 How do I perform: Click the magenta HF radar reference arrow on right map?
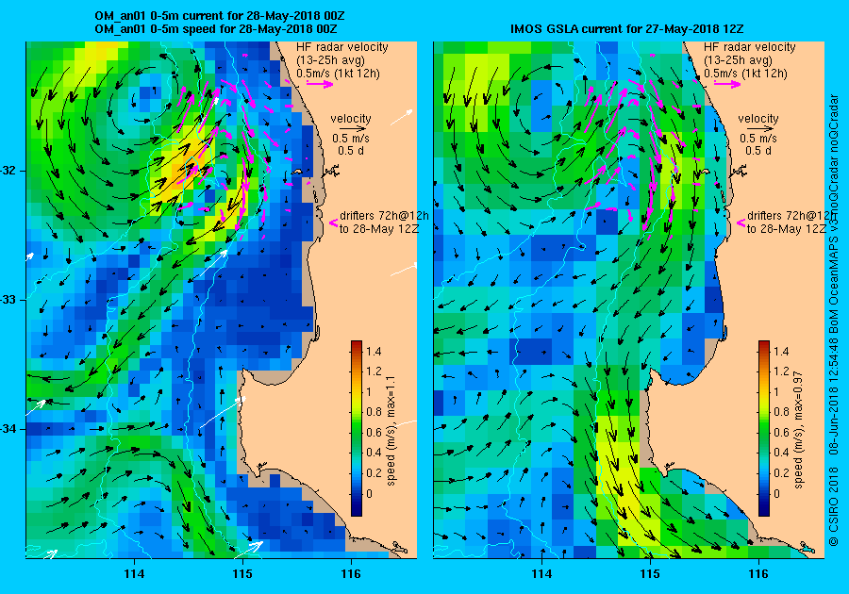[x=727, y=84]
